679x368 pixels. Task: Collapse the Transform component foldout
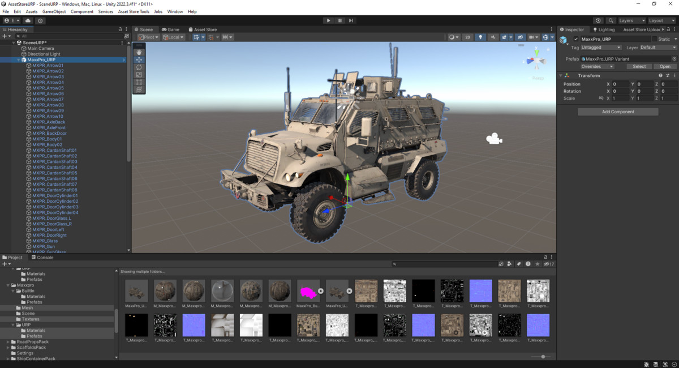pyautogui.click(x=561, y=75)
